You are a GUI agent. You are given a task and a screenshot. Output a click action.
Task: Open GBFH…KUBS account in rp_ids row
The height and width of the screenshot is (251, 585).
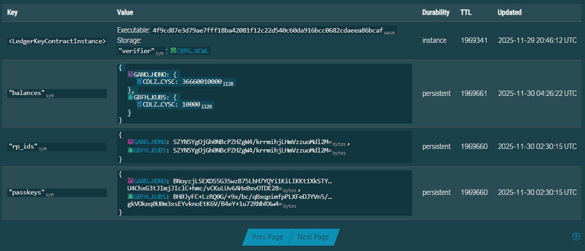(151, 151)
